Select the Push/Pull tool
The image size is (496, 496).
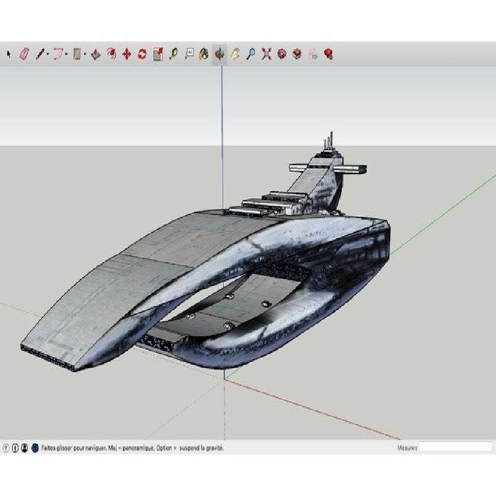pos(95,54)
